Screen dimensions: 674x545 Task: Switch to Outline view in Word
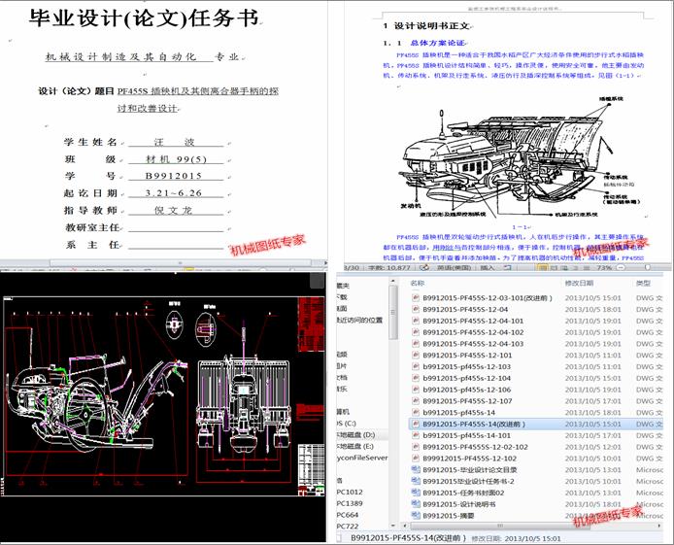pyautogui.click(x=575, y=268)
